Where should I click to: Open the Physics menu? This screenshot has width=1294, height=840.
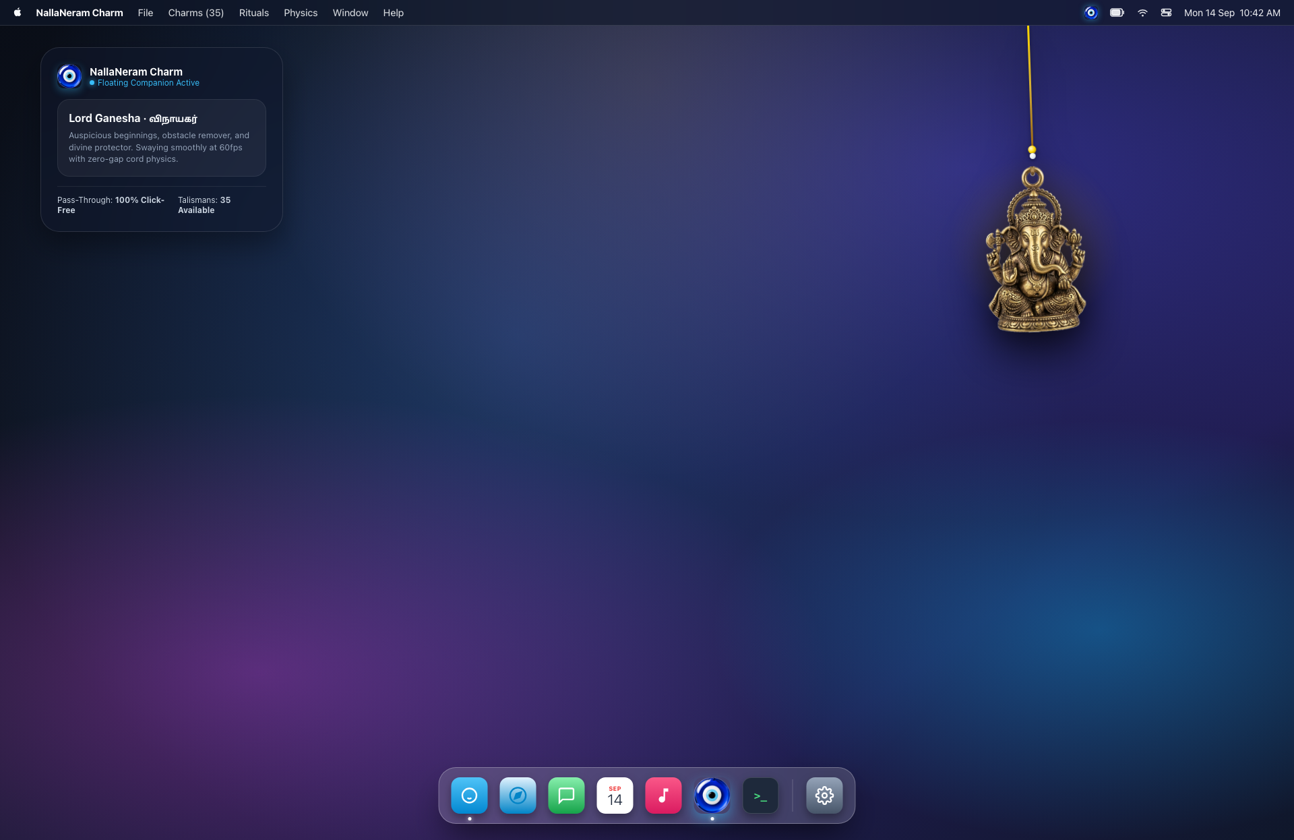click(301, 13)
